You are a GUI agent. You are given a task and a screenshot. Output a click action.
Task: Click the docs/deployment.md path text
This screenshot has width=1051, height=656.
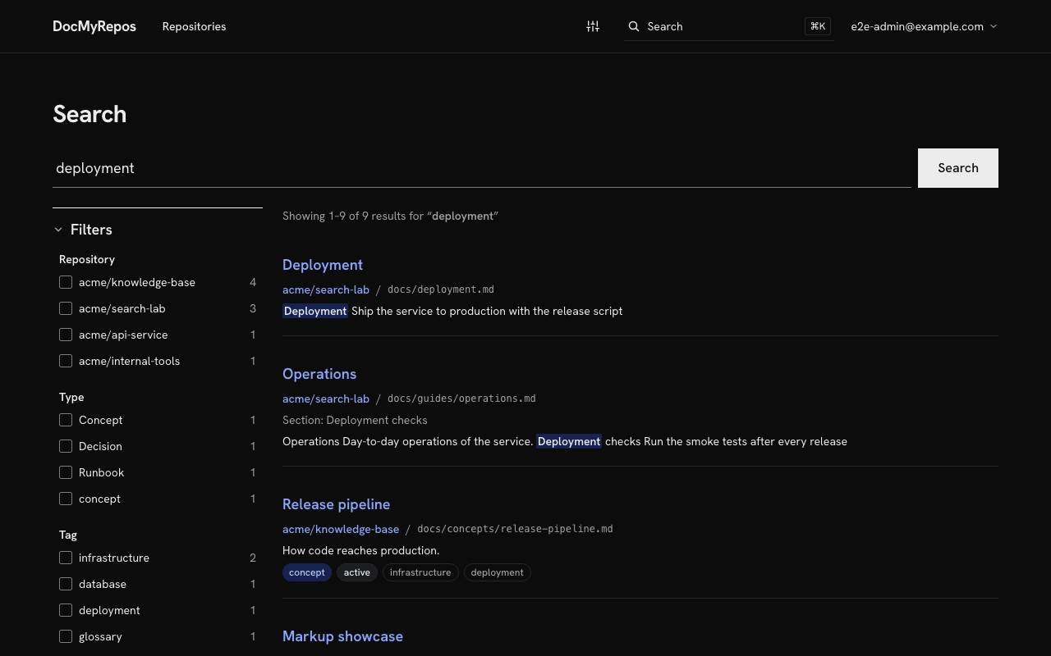441,289
